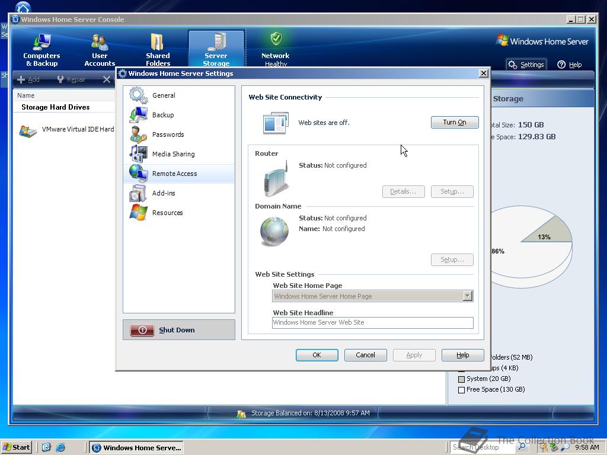Click the Search Desktop magnifier icon
607x455 pixels.
coord(522,447)
